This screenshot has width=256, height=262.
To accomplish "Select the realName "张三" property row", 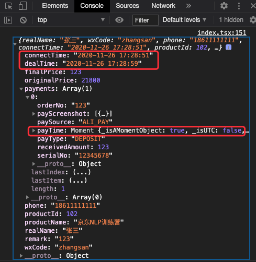I will point(53,231).
